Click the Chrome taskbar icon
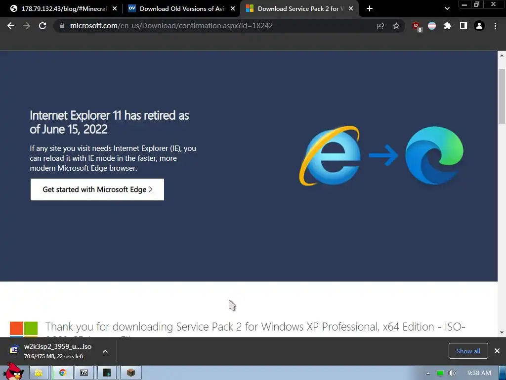Screen dimensions: 506x380 coord(63,373)
